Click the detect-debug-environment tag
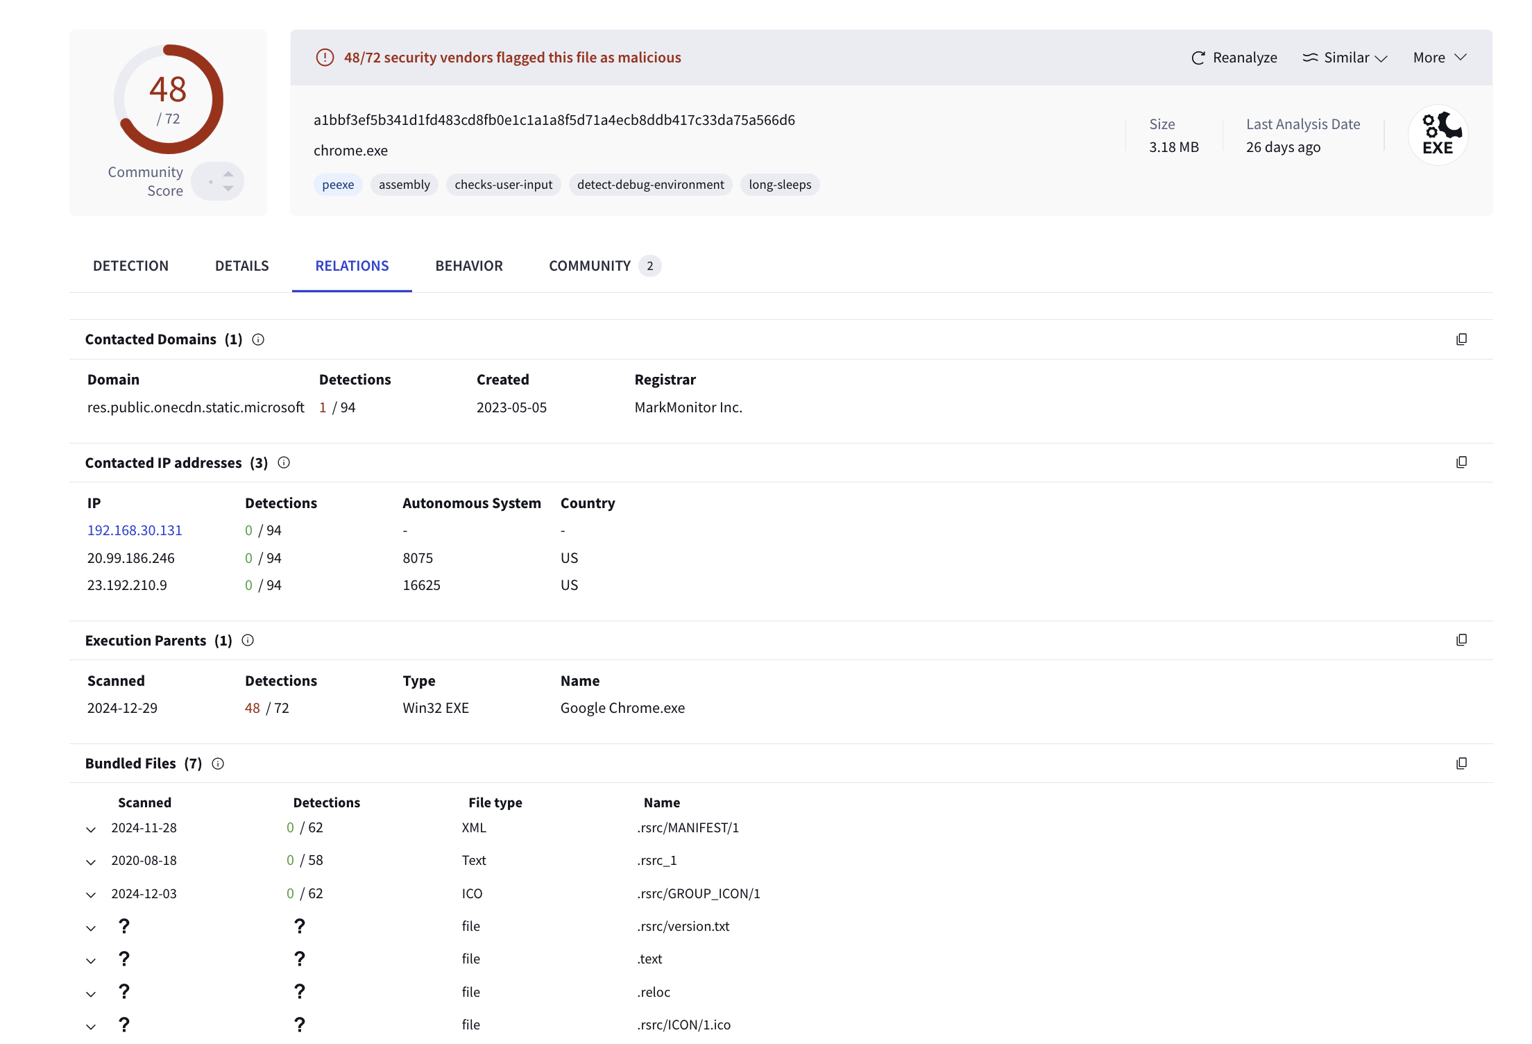Screen dimensions: 1532x1044 pos(651,185)
